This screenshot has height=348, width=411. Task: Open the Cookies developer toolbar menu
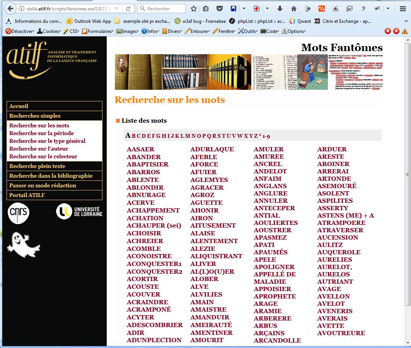tap(49, 31)
